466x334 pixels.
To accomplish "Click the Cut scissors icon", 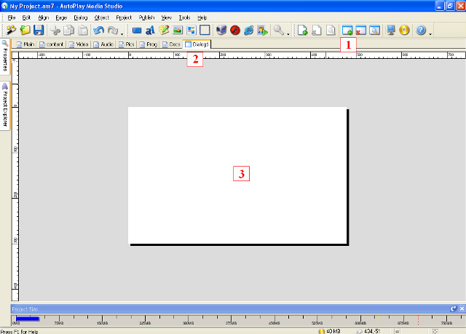I will click(x=55, y=31).
